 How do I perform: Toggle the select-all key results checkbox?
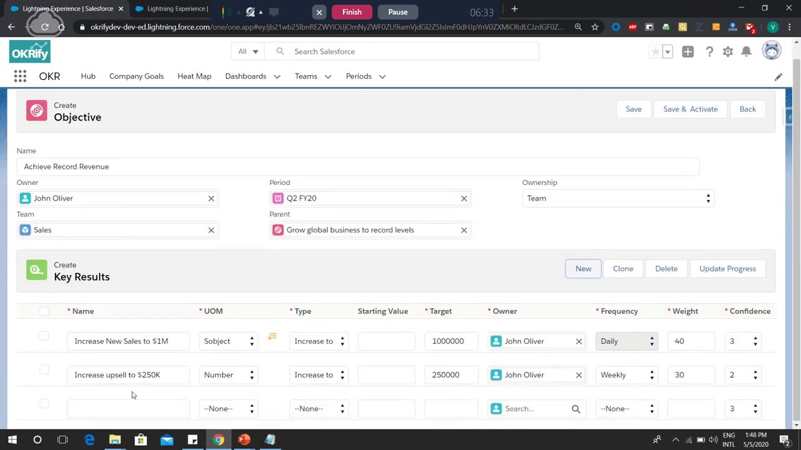pyautogui.click(x=44, y=311)
